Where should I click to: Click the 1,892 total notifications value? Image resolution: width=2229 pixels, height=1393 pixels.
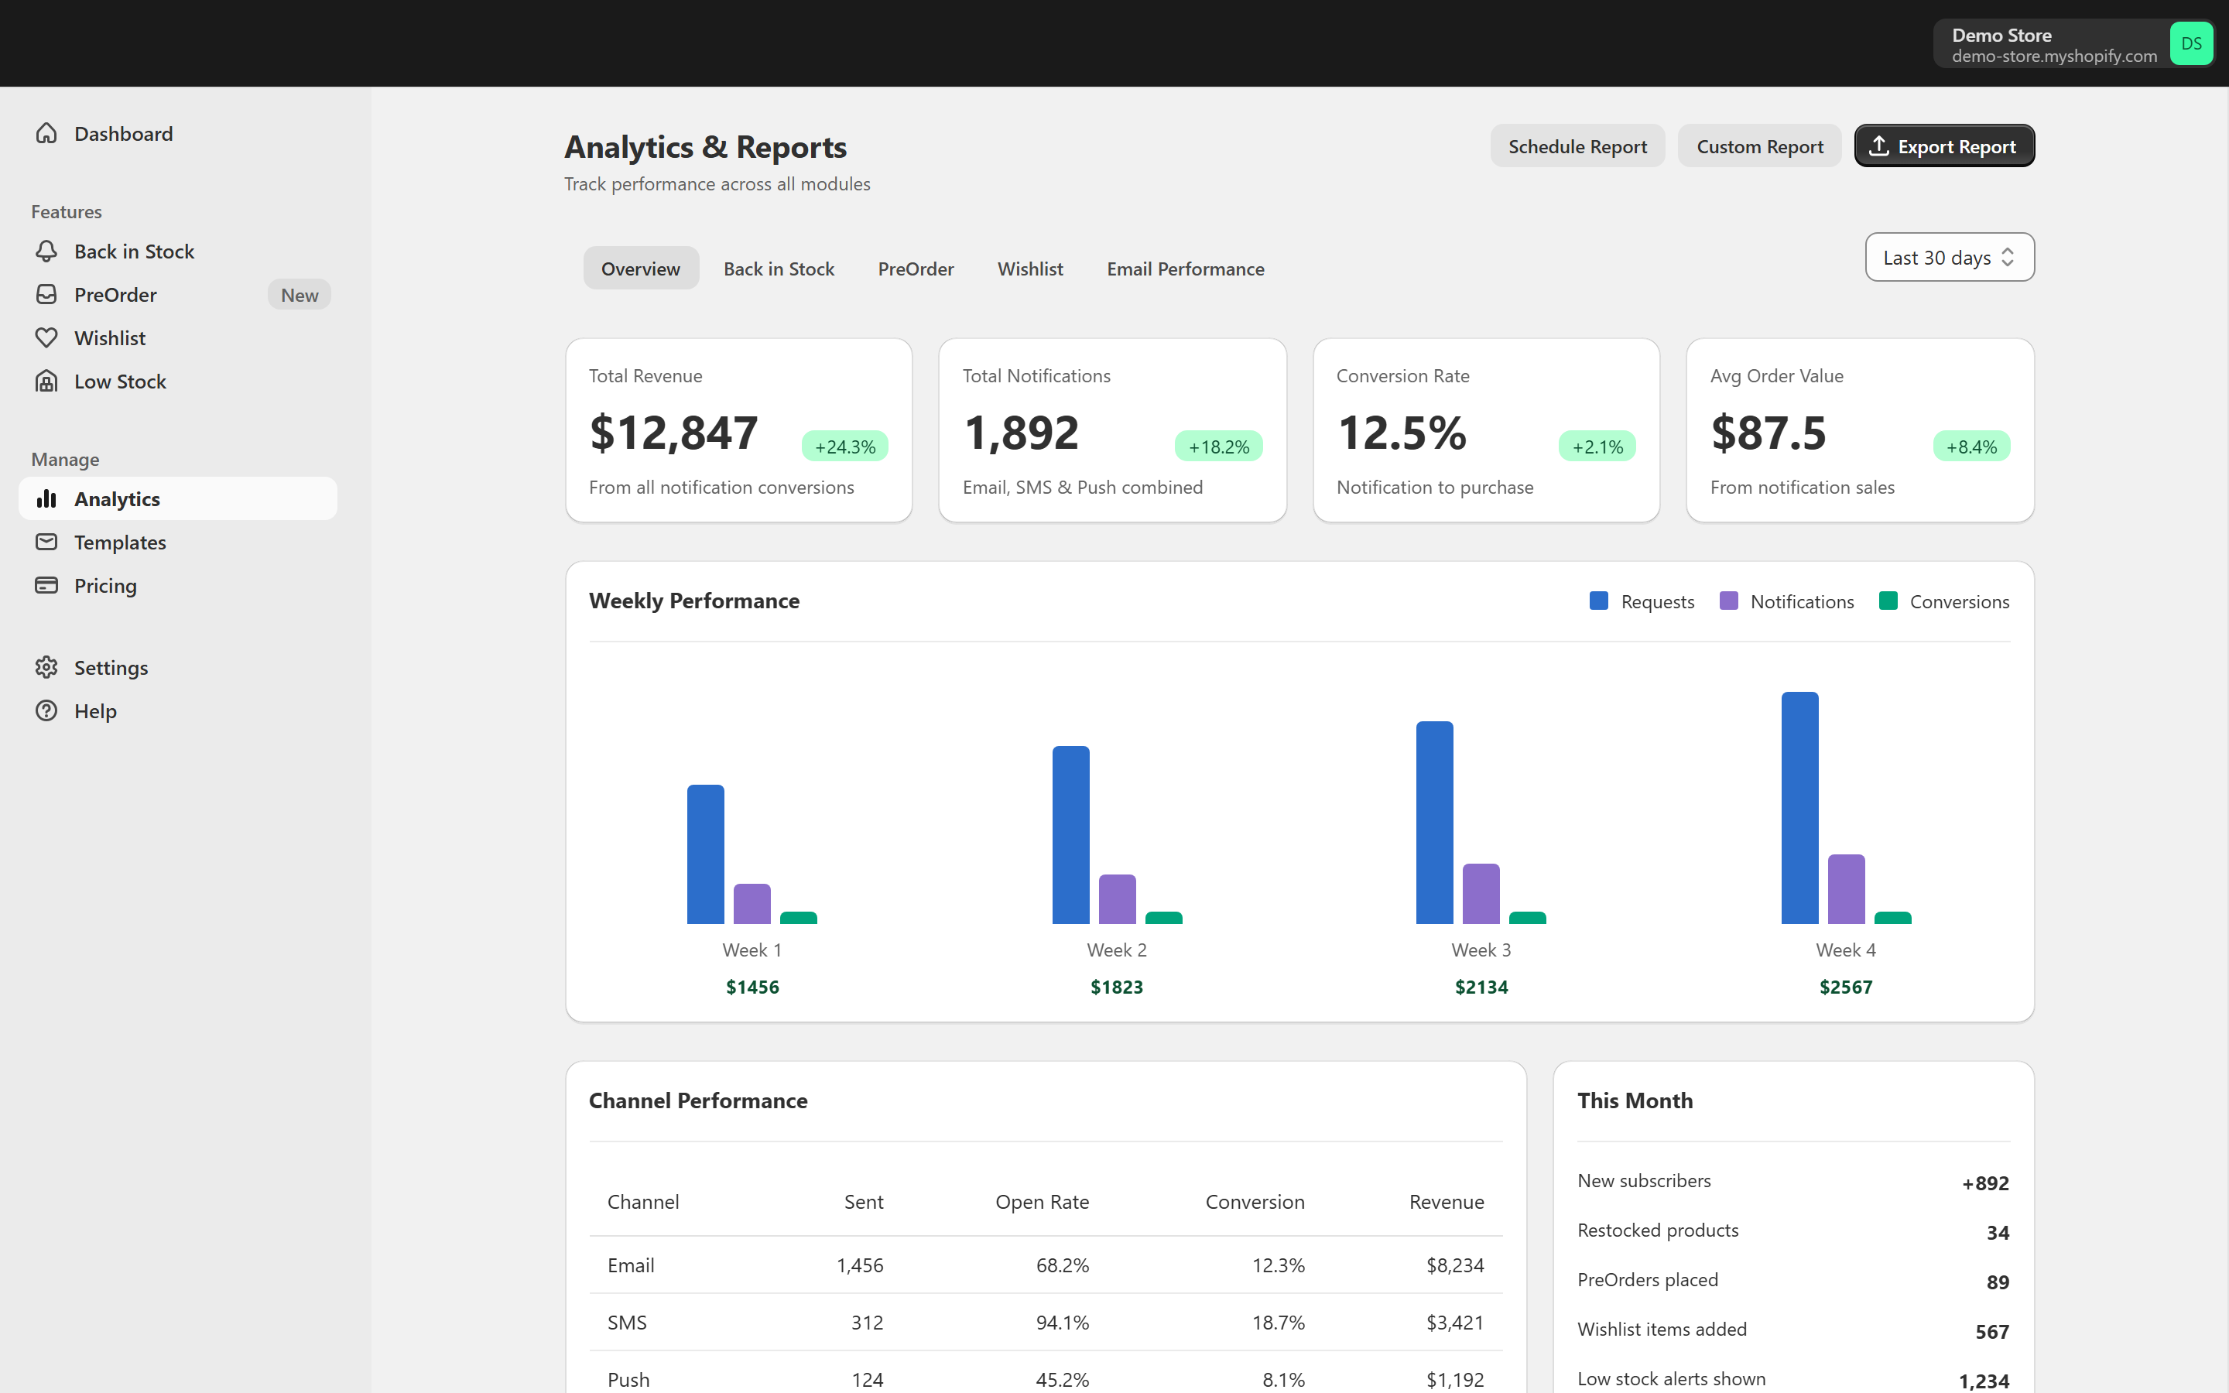(x=1021, y=433)
